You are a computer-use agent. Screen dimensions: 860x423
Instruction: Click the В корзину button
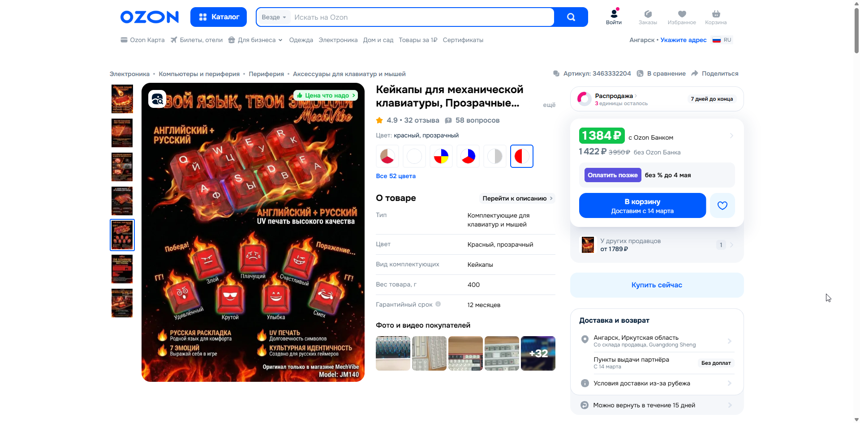[642, 205]
